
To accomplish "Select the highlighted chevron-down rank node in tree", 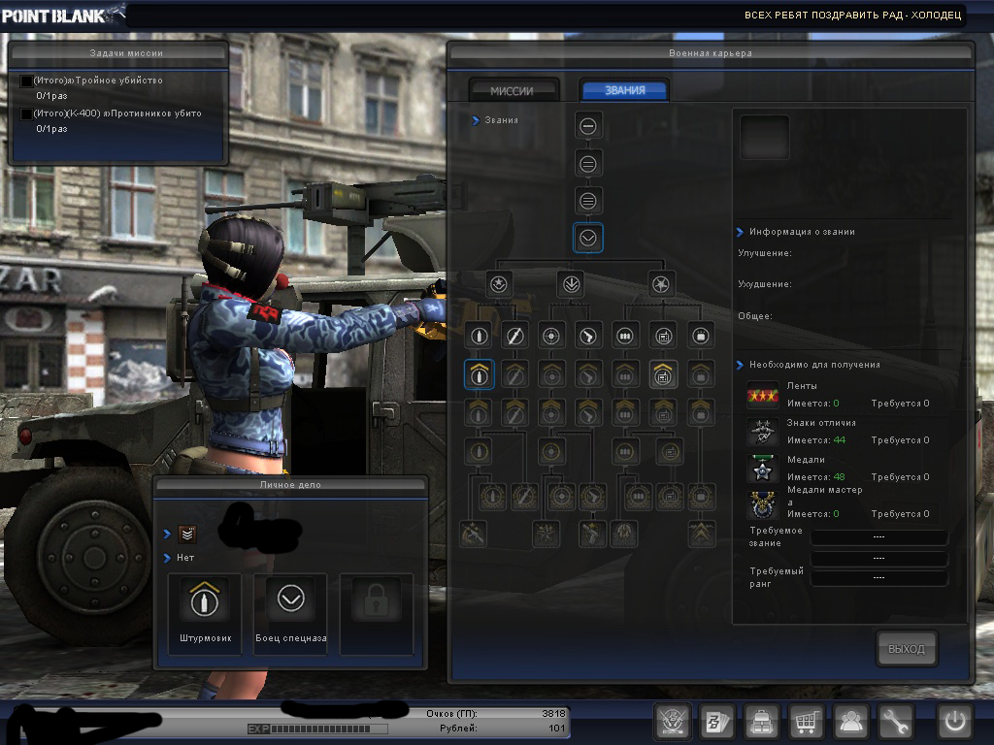I will coord(587,239).
